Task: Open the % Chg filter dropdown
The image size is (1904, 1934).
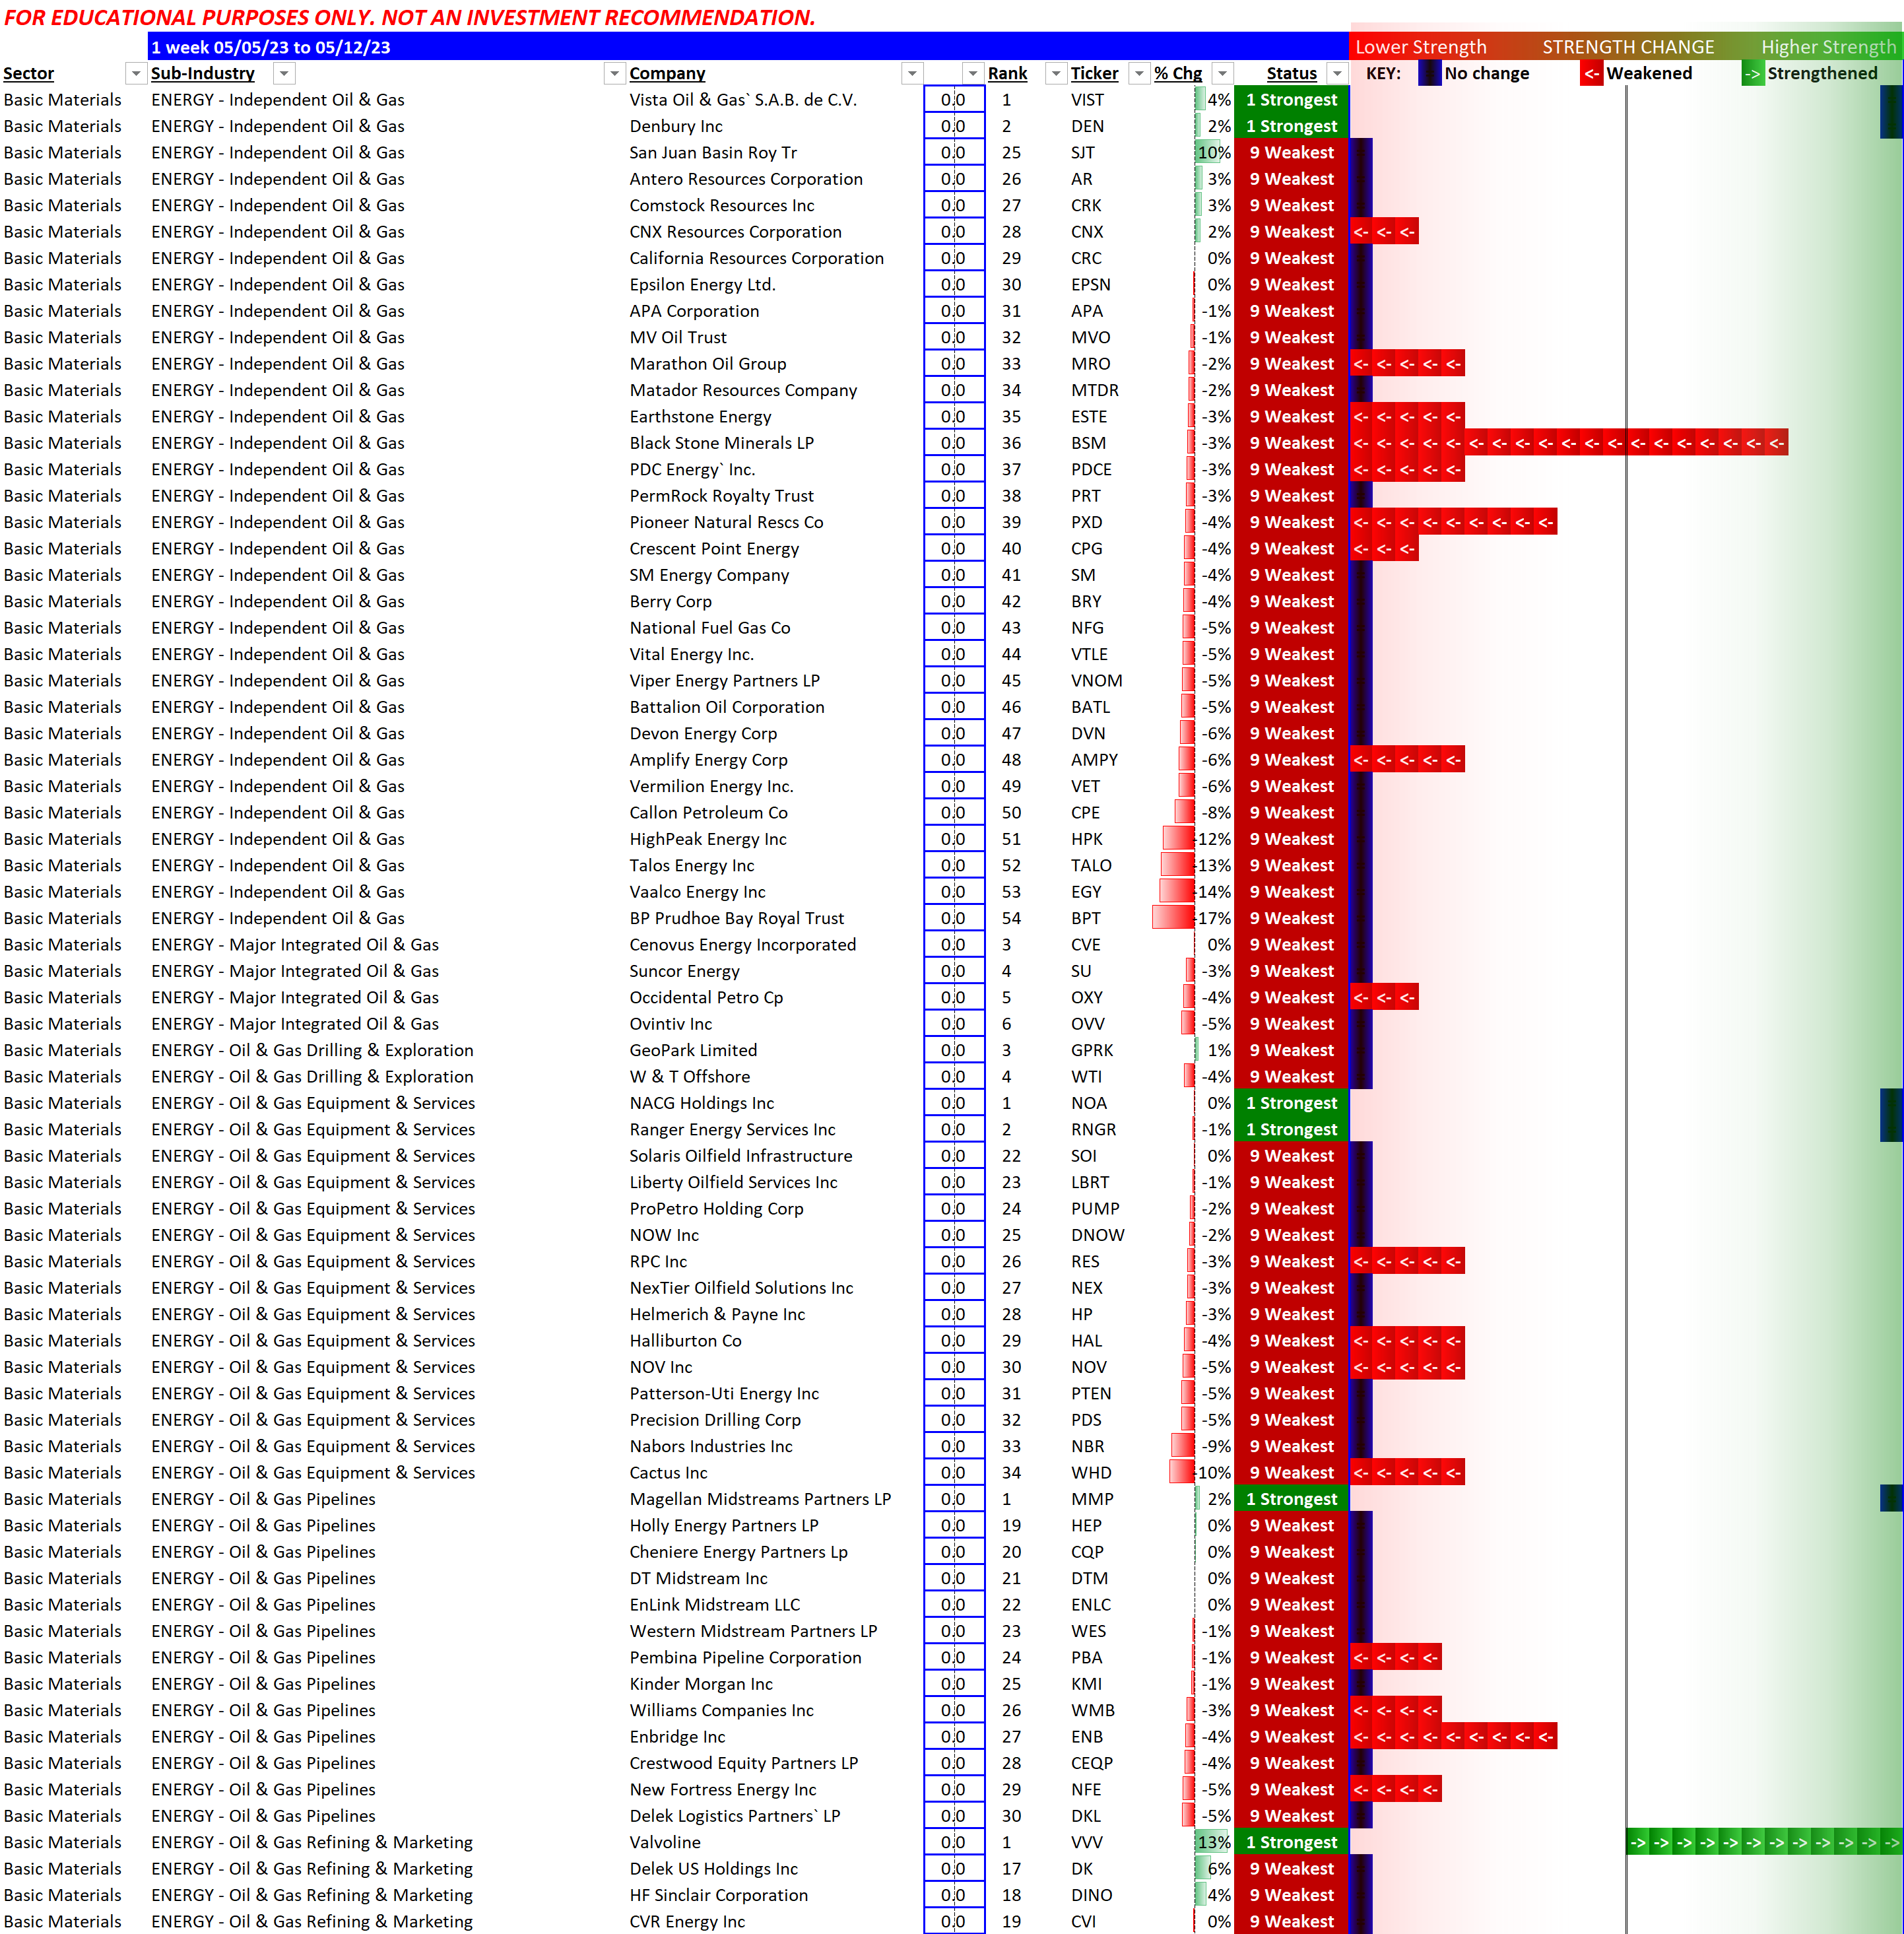Action: (x=1222, y=73)
